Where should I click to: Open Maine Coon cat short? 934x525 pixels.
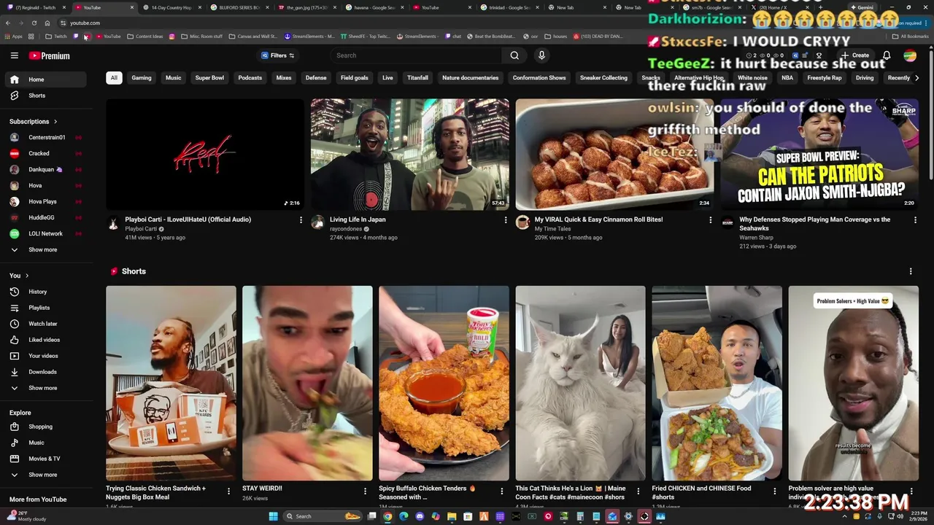pyautogui.click(x=580, y=383)
